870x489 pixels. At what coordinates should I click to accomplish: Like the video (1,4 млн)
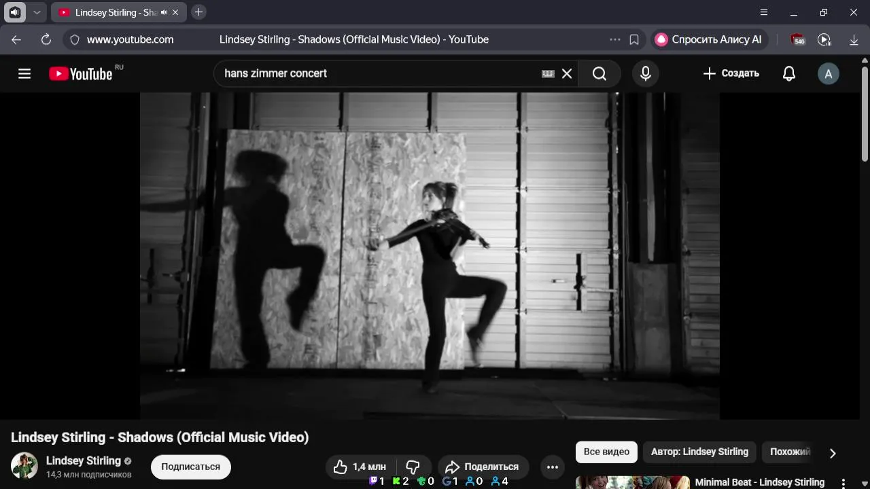pyautogui.click(x=360, y=467)
